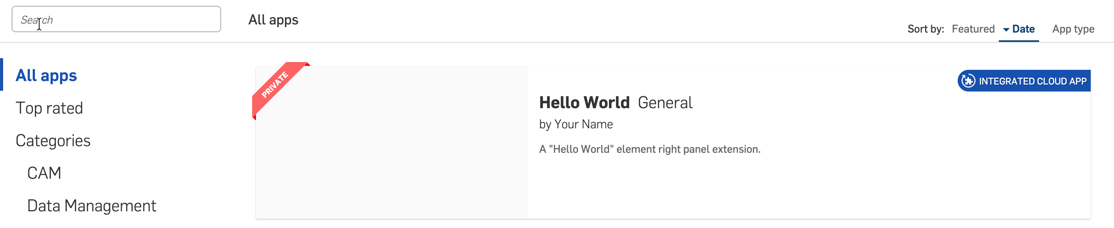Click inside the Search field
Viewport: 1114px width, 228px height.
point(117,19)
